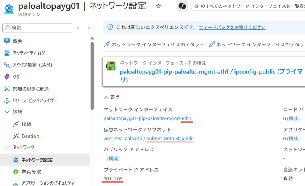Open the フィードバックをお寄せください link

232,27
